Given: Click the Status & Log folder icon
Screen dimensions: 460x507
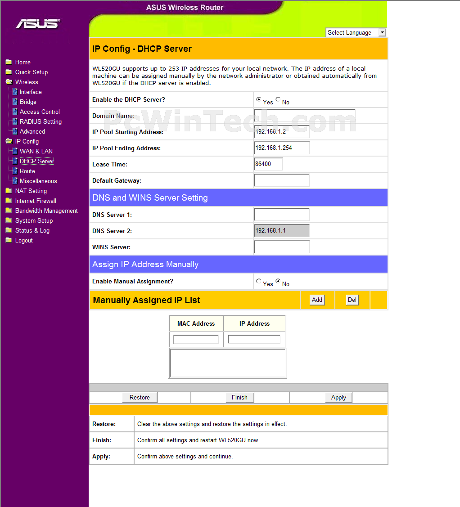Looking at the screenshot, I should click(x=9, y=230).
